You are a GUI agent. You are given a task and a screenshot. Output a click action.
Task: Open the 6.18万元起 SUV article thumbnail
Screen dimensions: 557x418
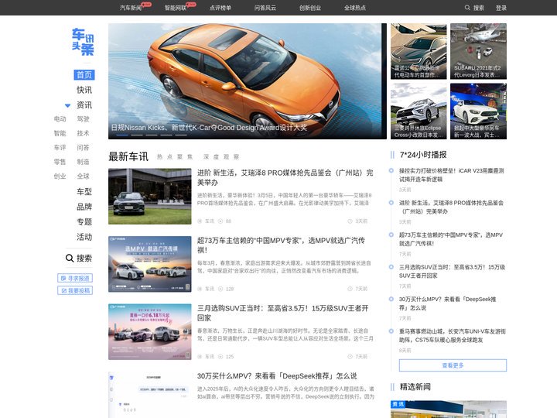(149, 331)
